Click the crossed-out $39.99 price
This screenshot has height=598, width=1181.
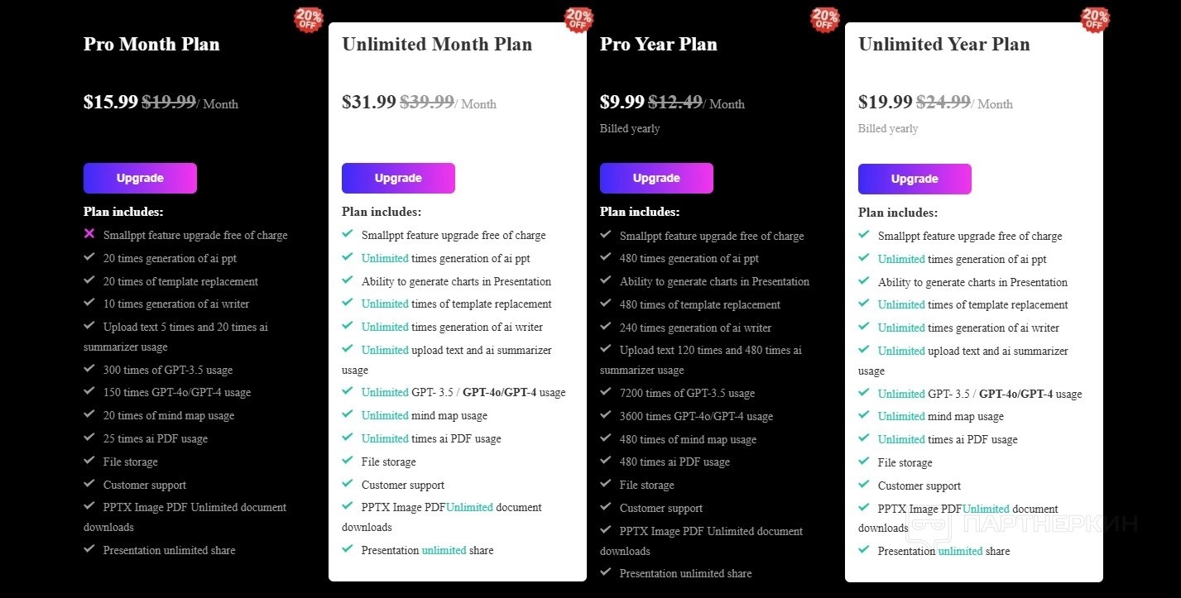427,102
